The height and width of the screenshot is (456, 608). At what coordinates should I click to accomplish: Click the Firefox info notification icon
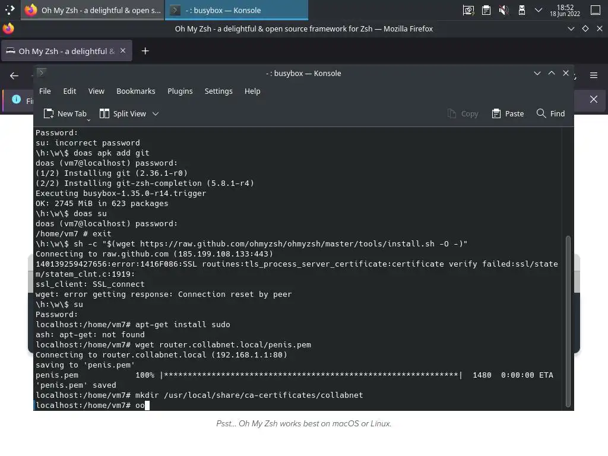pyautogui.click(x=16, y=99)
